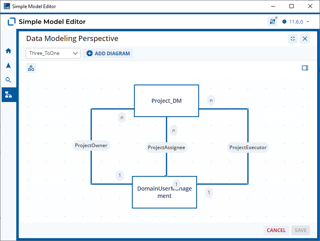This screenshot has width=320, height=241.
Task: Open the Home icon in the sidebar
Action: point(9,51)
